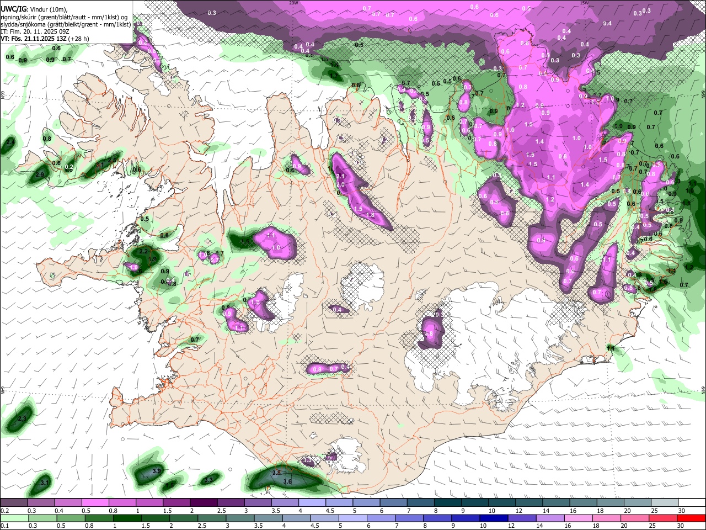This screenshot has width=706, height=530.
Task: Select the darkest purple 2–2.5 snow legend swatch
Action: tap(204, 503)
